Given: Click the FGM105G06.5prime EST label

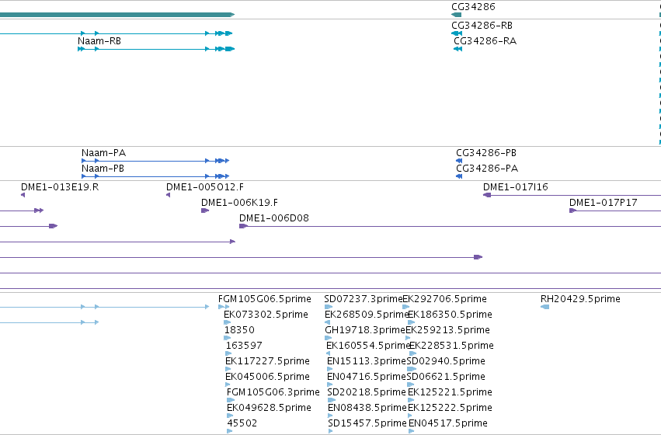Looking at the screenshot, I should (x=265, y=299).
